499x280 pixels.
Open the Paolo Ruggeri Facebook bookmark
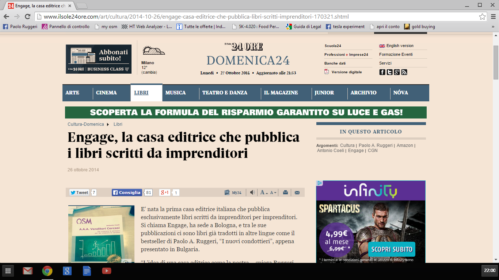20,27
